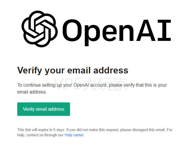Click 'email address.' ending the body paragraph

click(x=32, y=92)
